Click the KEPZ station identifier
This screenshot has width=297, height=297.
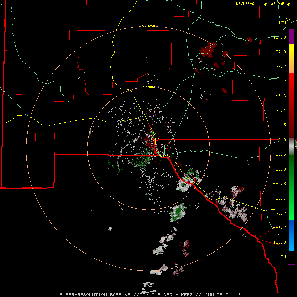point(187,295)
